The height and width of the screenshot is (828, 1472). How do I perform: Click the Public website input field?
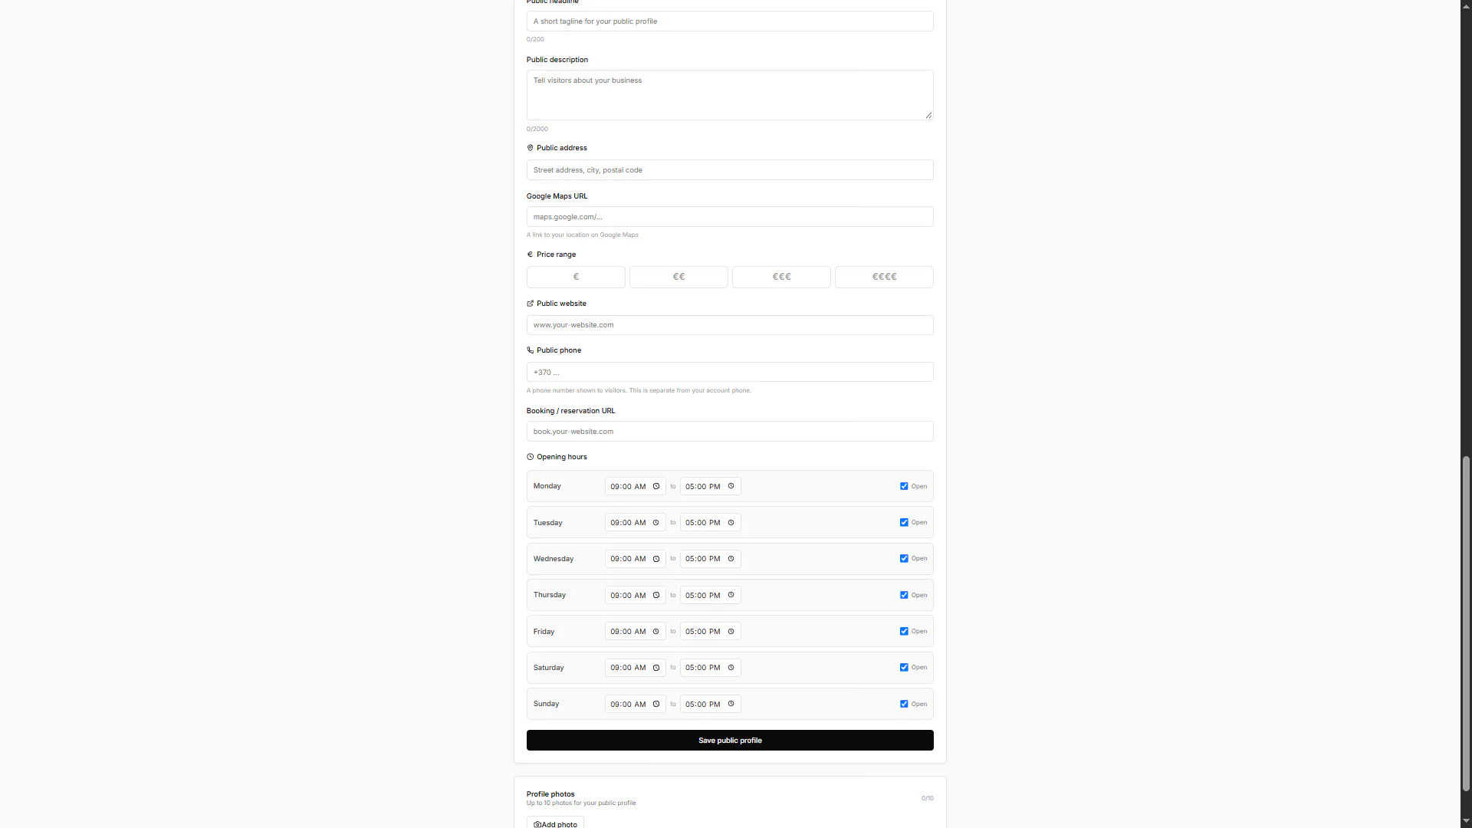pyautogui.click(x=730, y=325)
